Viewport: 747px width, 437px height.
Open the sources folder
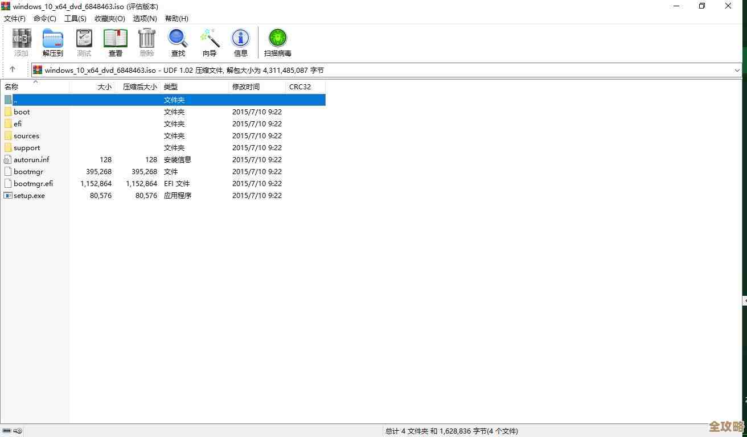(x=26, y=135)
